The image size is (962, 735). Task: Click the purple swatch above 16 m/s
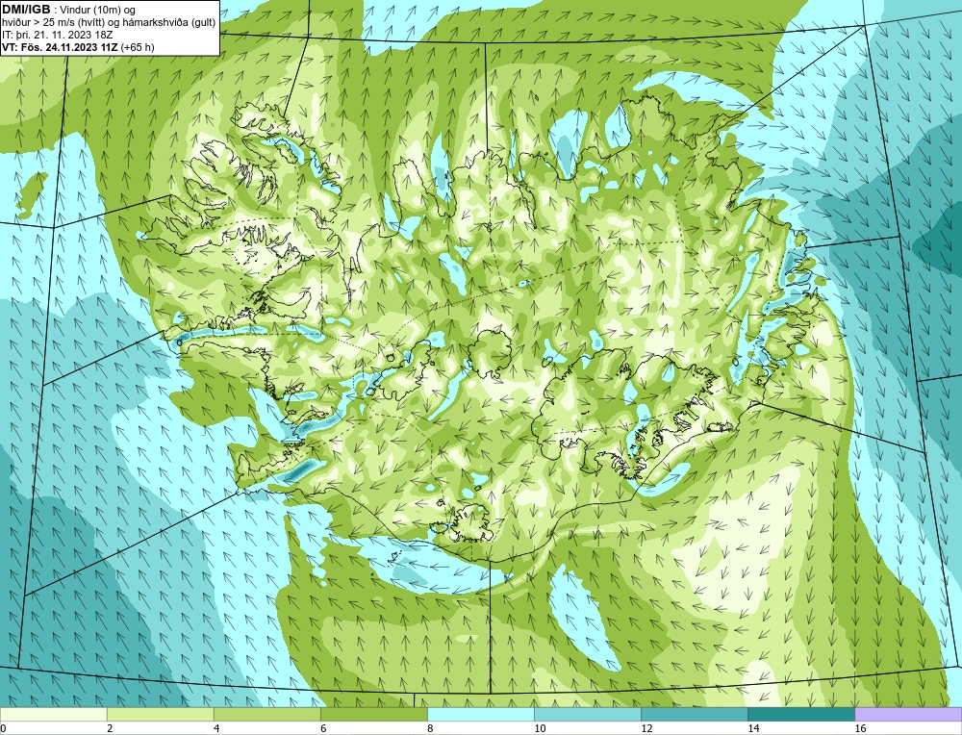point(908,714)
